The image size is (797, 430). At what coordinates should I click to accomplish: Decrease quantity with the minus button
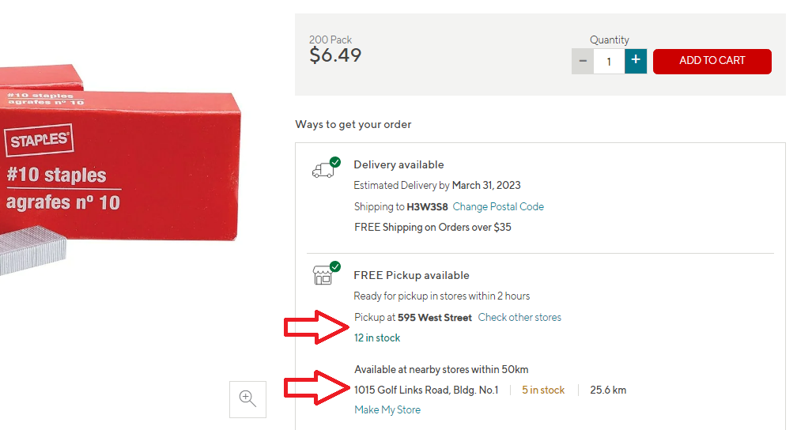[583, 61]
